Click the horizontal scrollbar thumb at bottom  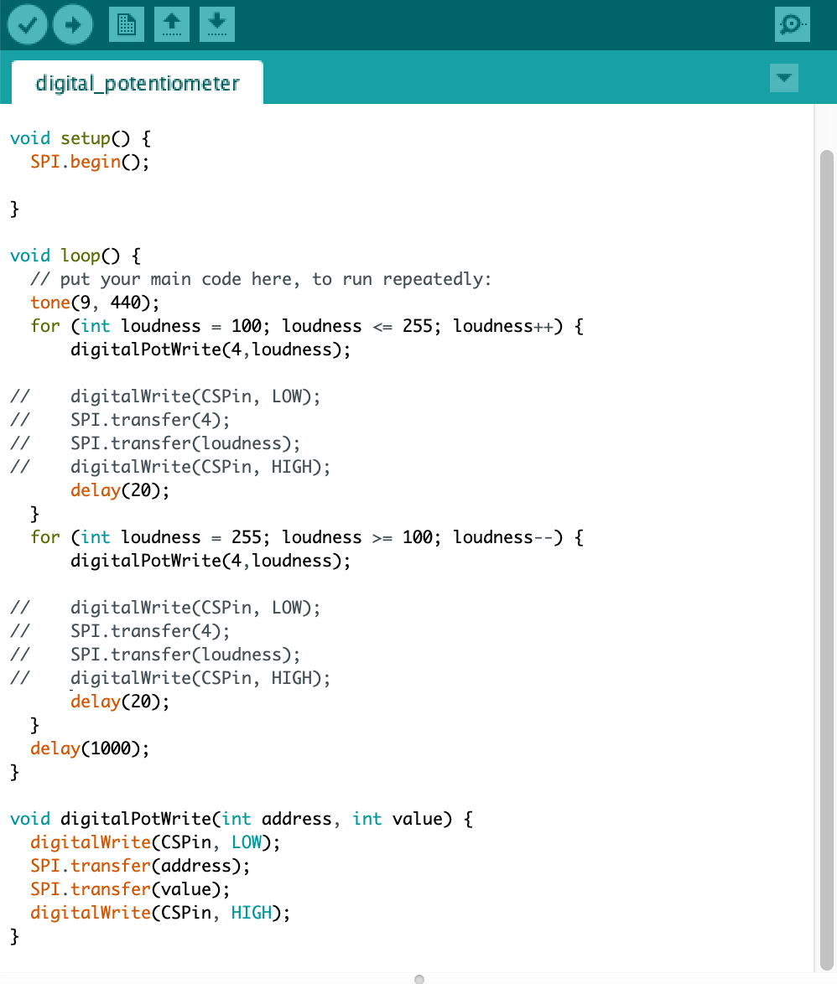pos(418,979)
